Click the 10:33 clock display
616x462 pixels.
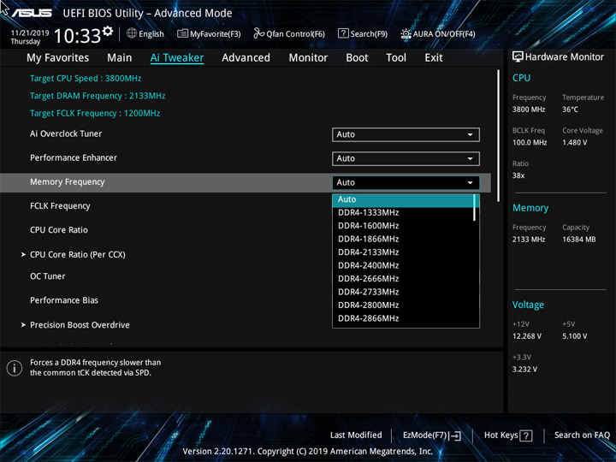pyautogui.click(x=77, y=36)
